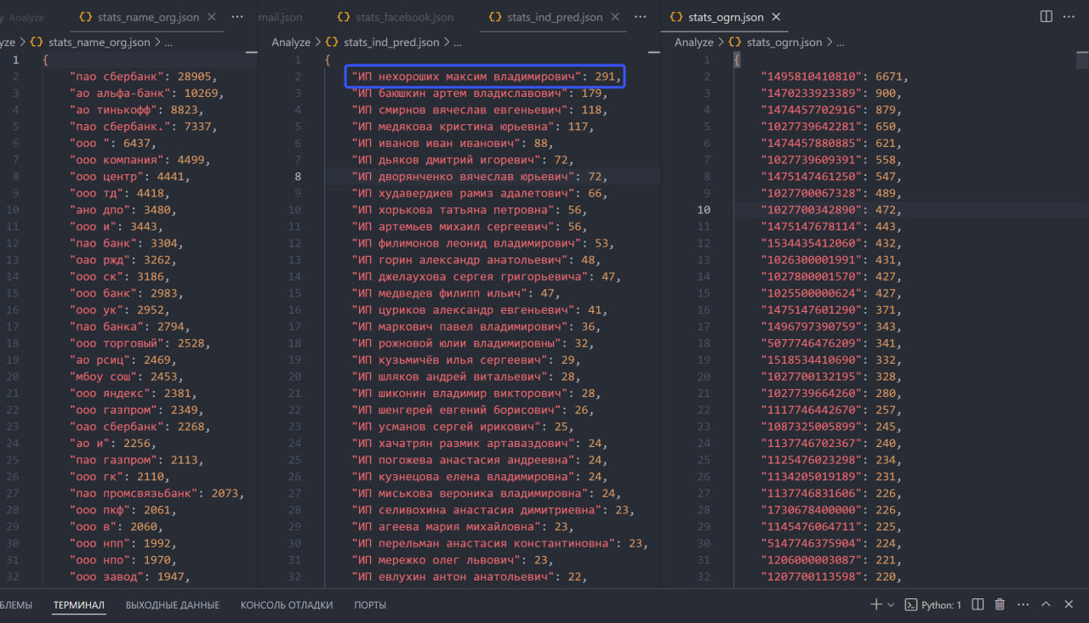Click line number 8 in stats_ind_pred.json gutter
The image size is (1089, 623).
(x=298, y=177)
